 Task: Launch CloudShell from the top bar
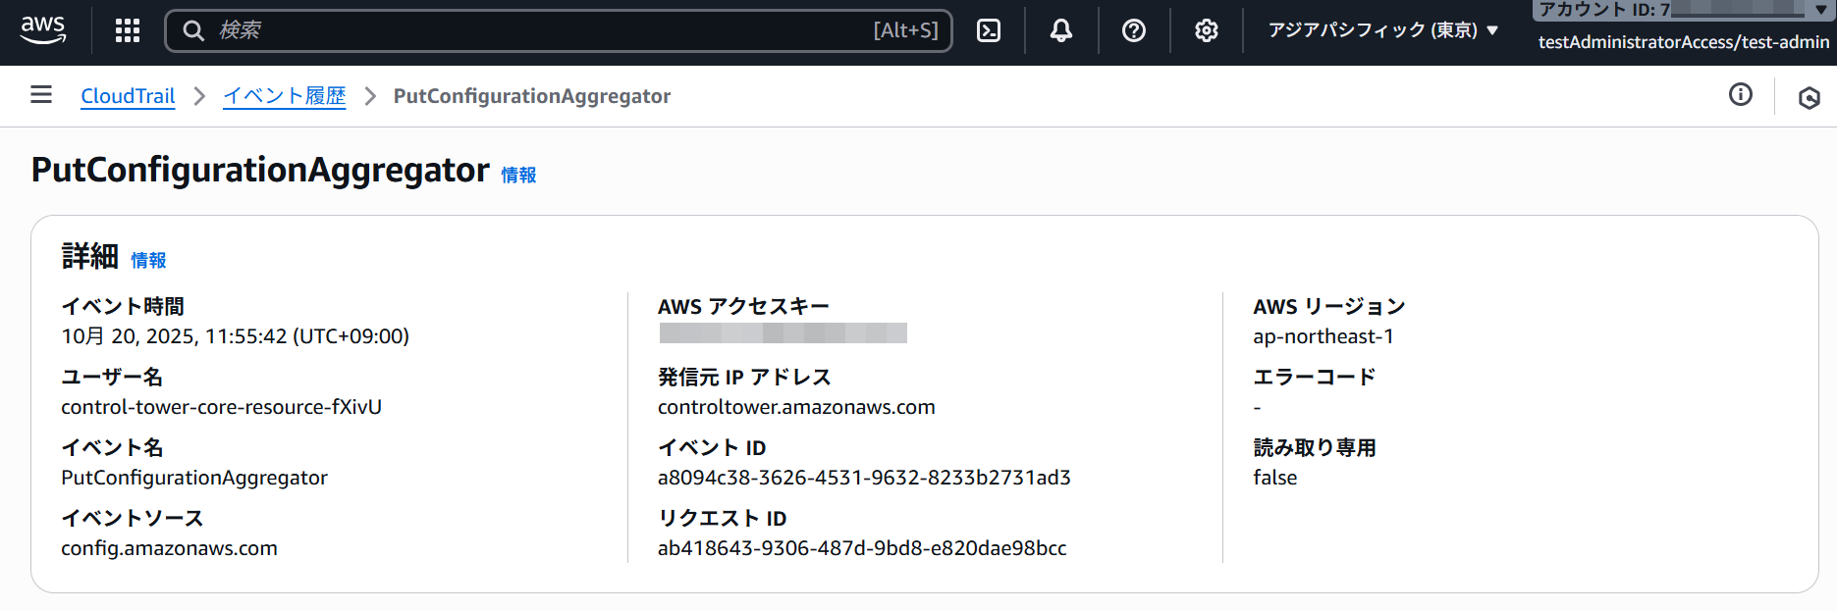tap(989, 30)
